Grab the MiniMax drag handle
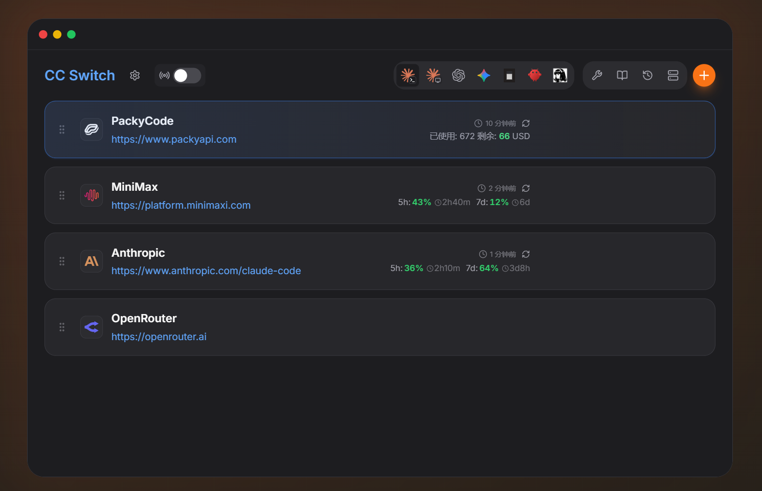The height and width of the screenshot is (491, 762). coord(62,195)
